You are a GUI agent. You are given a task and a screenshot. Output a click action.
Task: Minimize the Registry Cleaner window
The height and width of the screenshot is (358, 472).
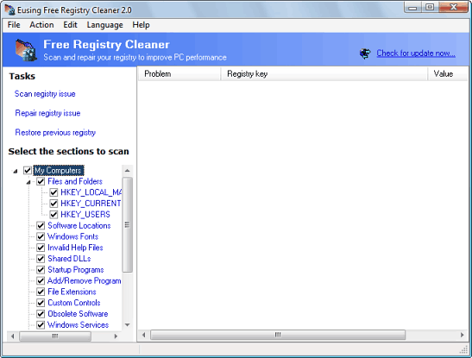412,8
